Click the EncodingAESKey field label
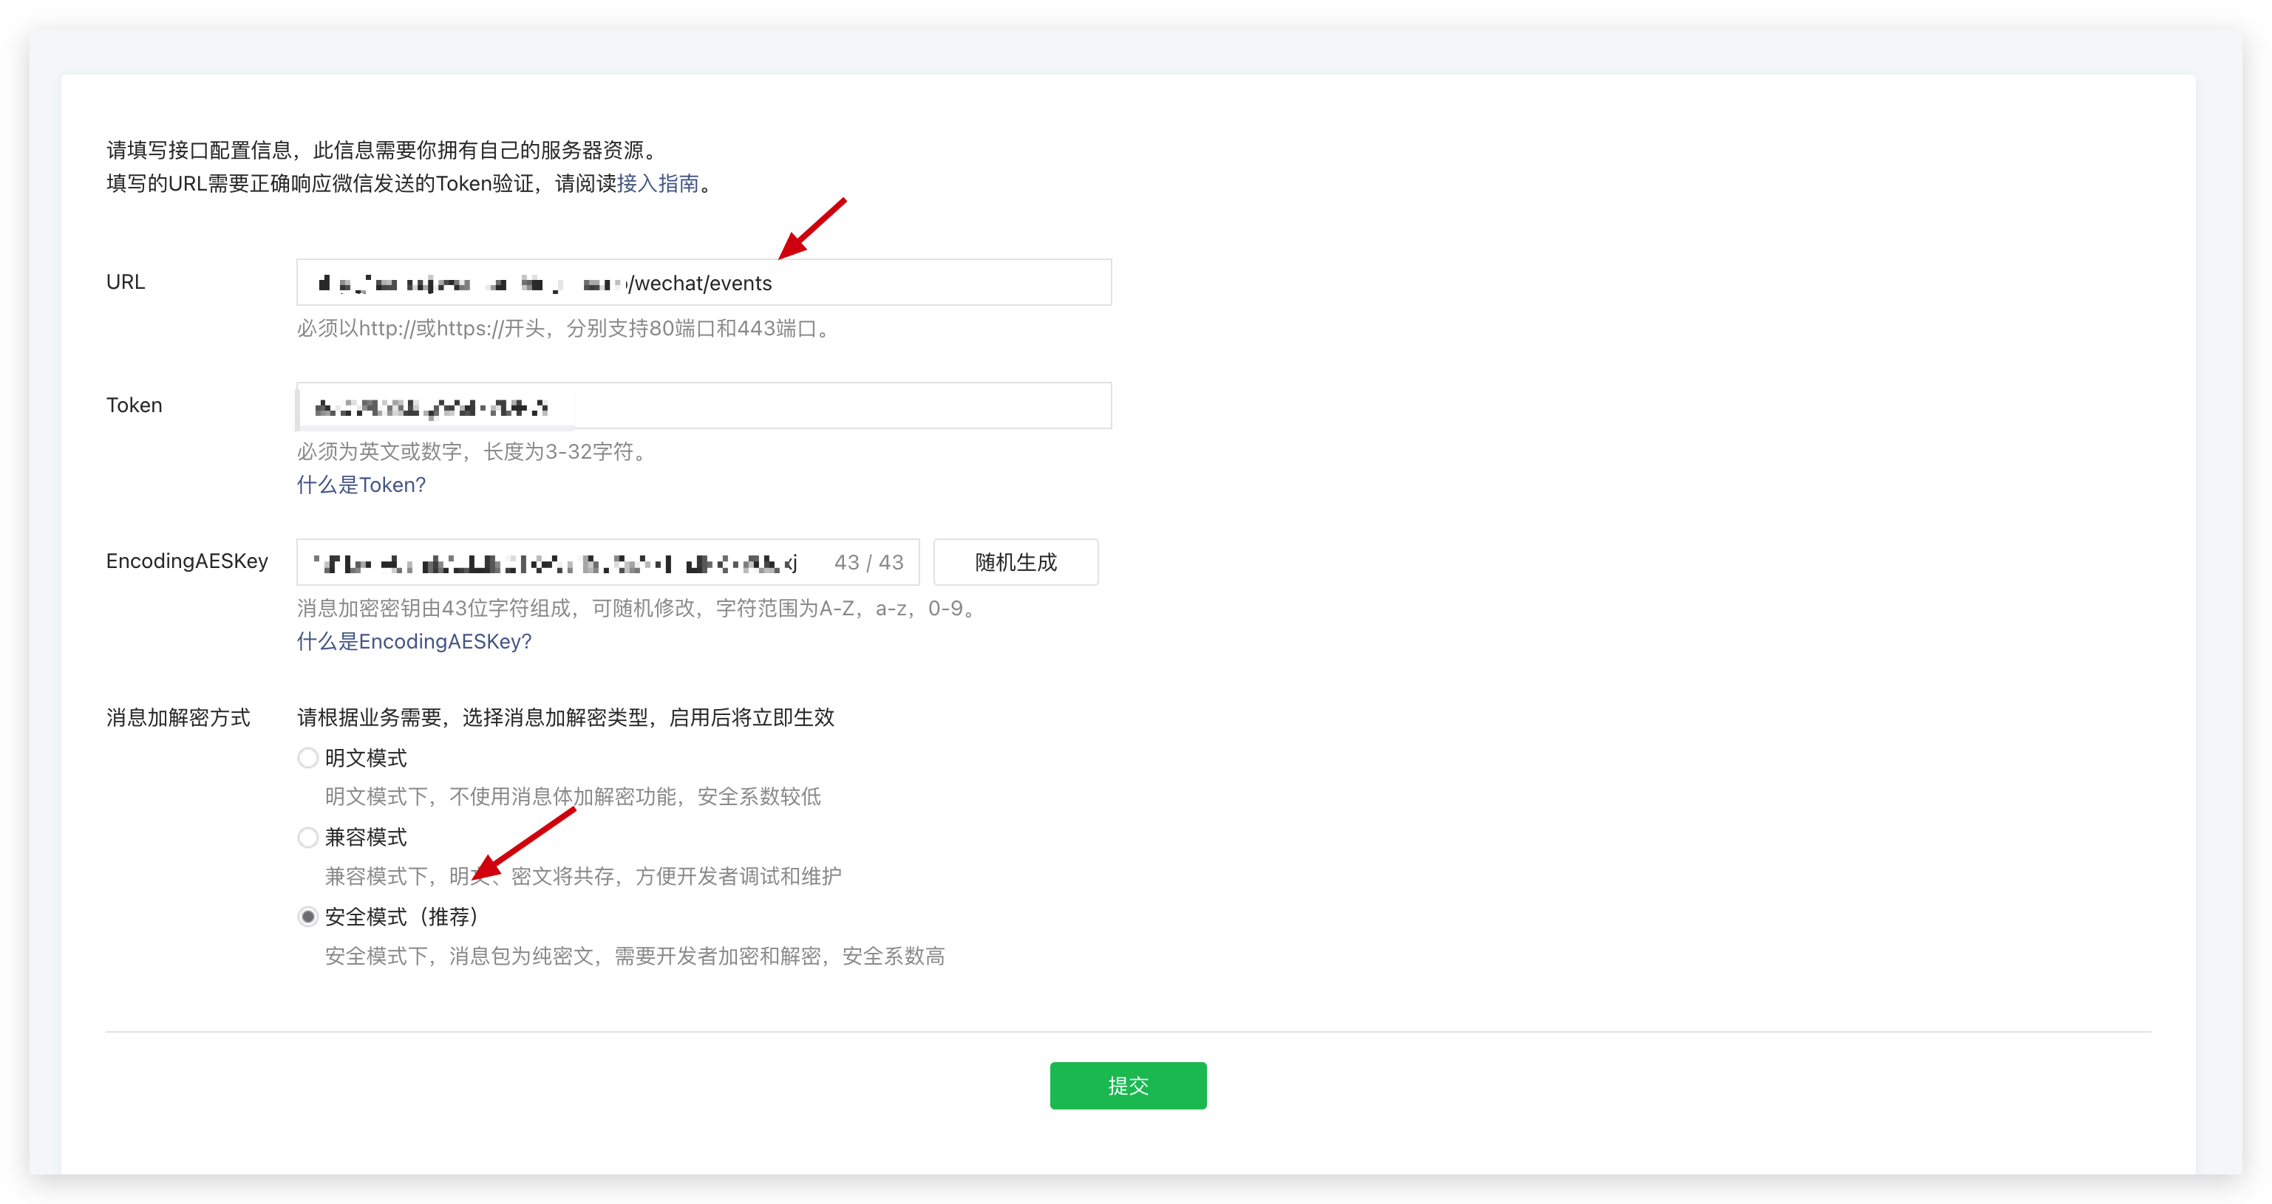Viewport: 2272px width, 1204px height. (x=187, y=561)
